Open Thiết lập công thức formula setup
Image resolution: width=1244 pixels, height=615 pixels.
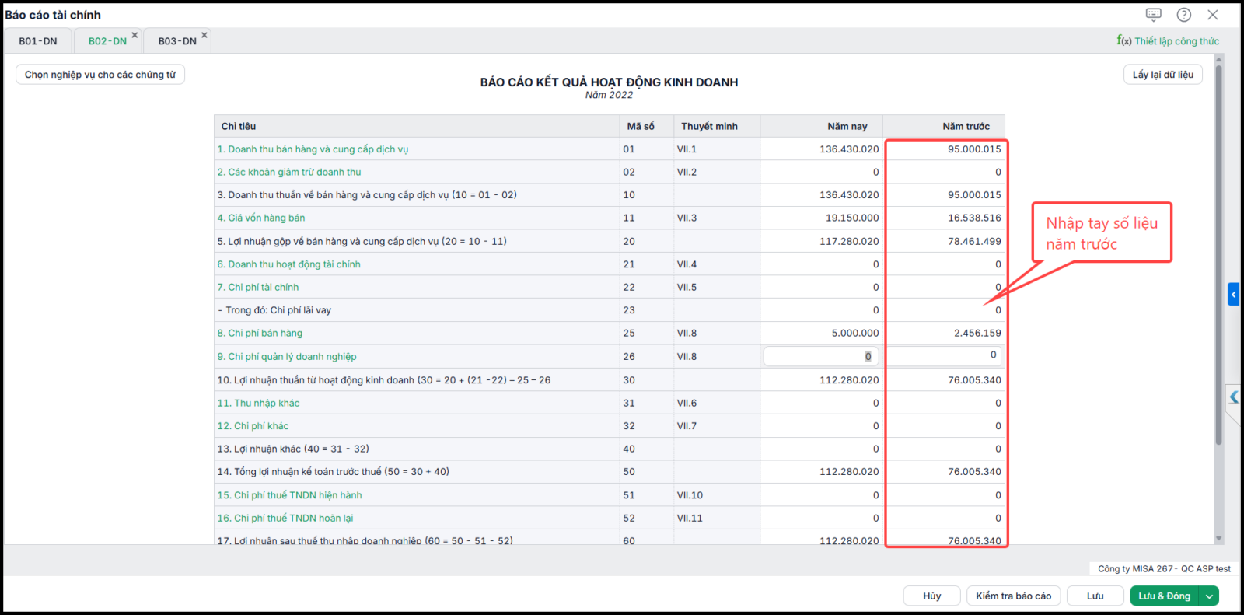click(x=1168, y=40)
